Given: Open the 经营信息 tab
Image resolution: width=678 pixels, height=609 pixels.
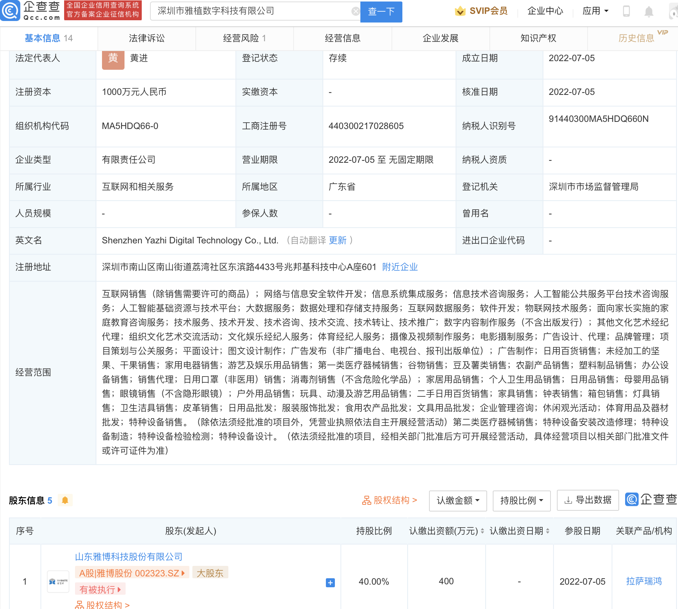Looking at the screenshot, I should (342, 38).
